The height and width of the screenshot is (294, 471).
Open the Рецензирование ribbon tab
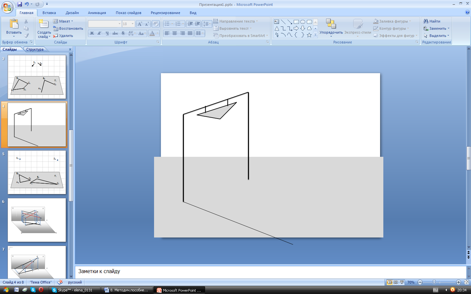(166, 13)
